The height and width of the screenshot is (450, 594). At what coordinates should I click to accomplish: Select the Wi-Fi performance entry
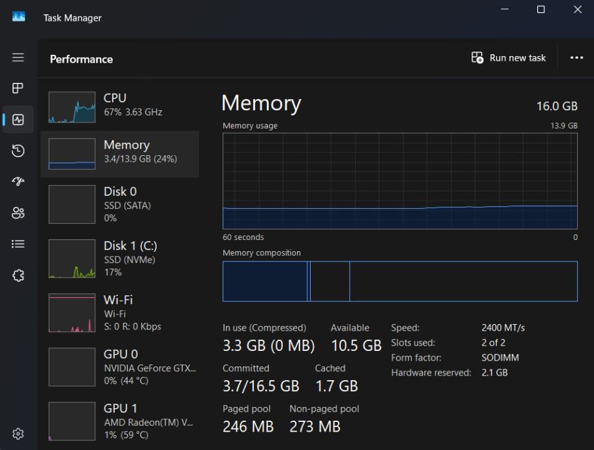[120, 312]
